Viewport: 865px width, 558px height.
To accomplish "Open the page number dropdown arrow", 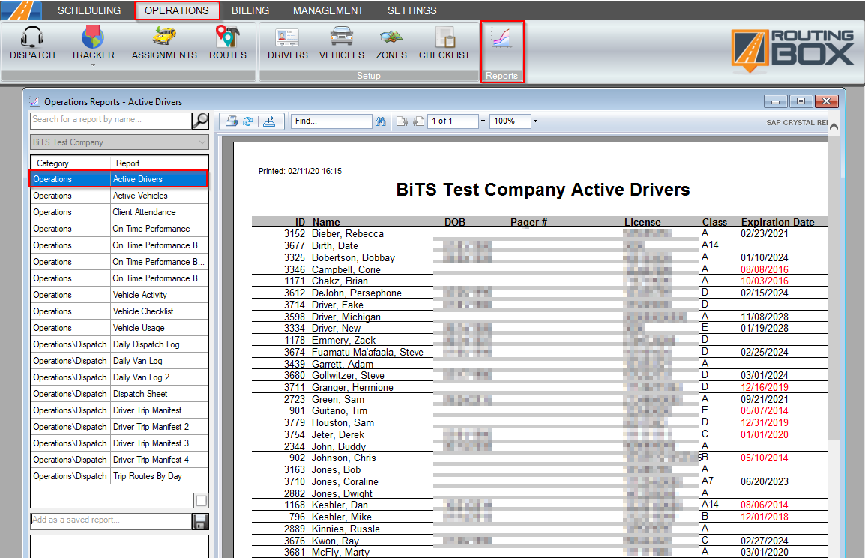I will coord(483,121).
